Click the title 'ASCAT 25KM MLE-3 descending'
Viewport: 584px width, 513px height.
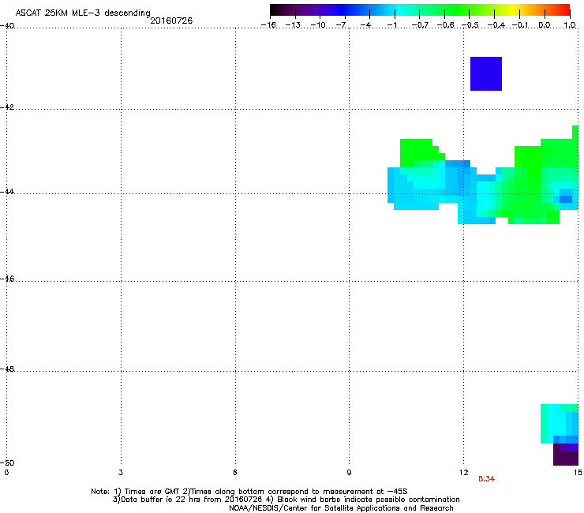[x=83, y=13]
